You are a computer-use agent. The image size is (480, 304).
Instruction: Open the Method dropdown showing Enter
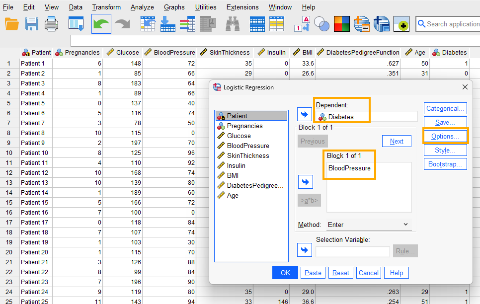(369, 225)
